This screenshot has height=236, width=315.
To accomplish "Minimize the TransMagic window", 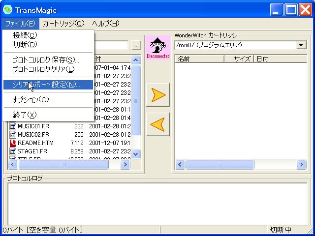I will [x=276, y=9].
